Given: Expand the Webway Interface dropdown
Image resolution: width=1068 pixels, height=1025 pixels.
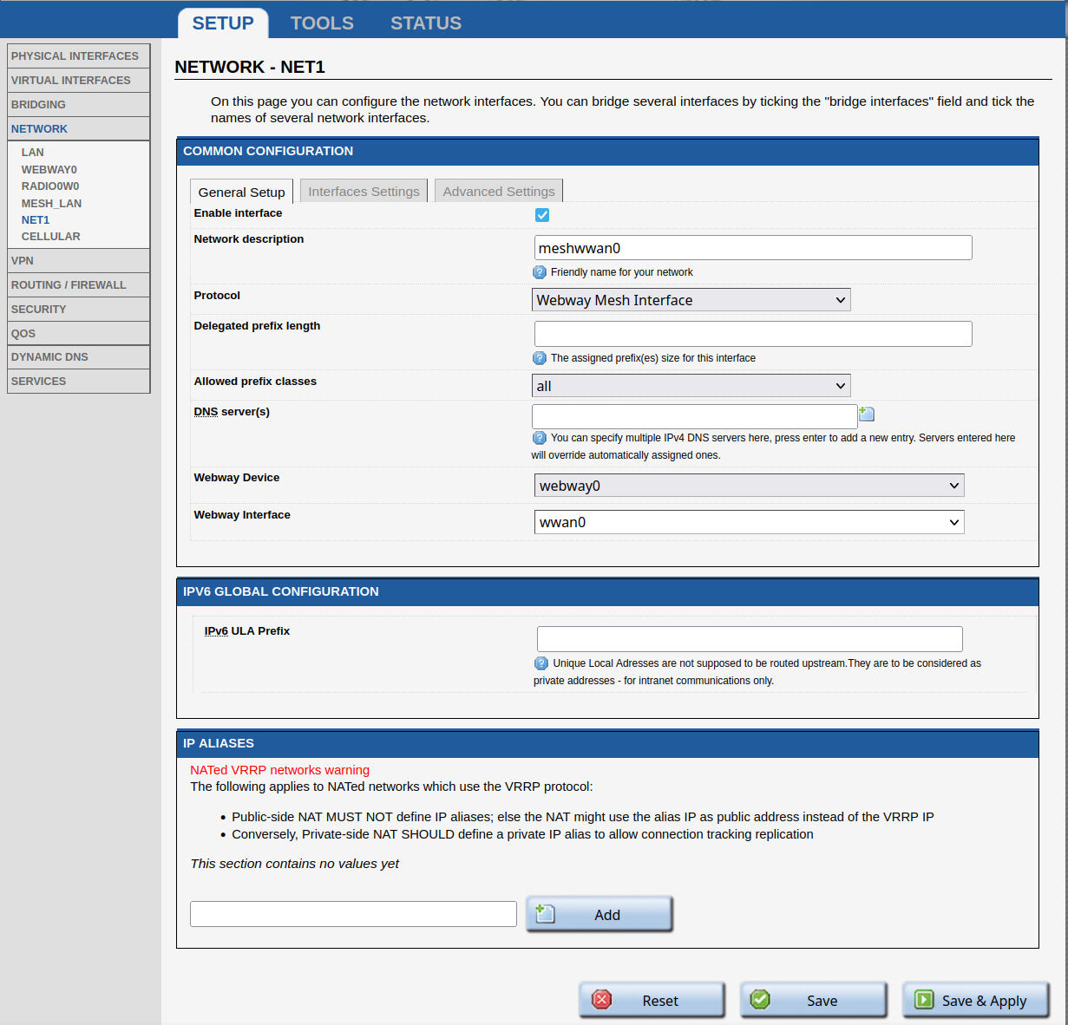Looking at the screenshot, I should [x=749, y=522].
